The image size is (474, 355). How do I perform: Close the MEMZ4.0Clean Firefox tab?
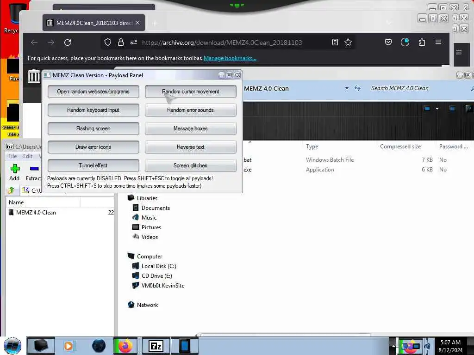pyautogui.click(x=137, y=23)
